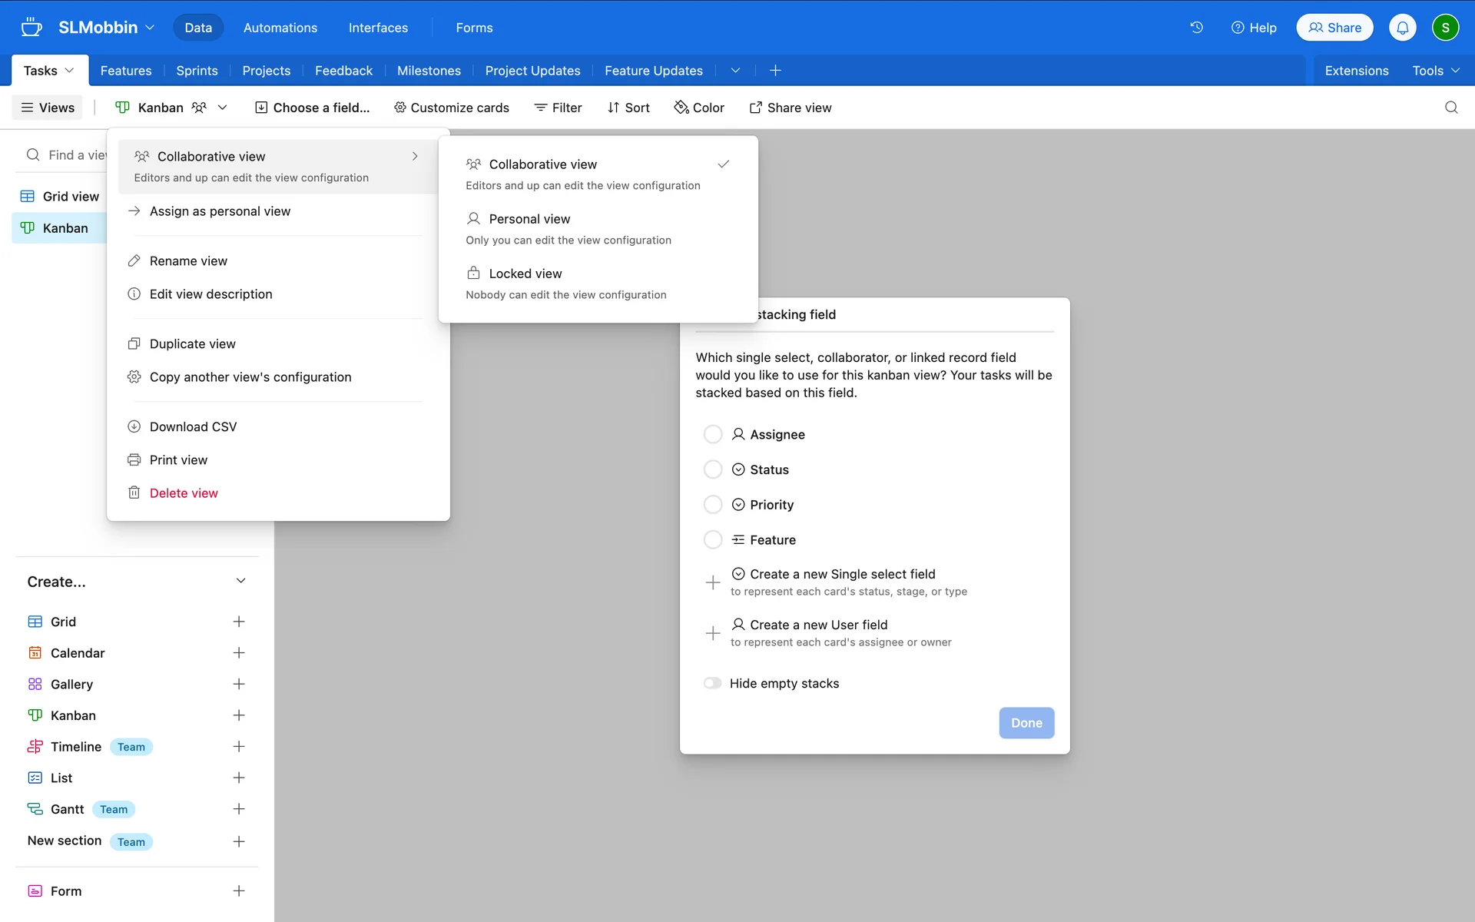The height and width of the screenshot is (922, 1475).
Task: Expand the more tables dropdown arrow
Action: coord(735,71)
